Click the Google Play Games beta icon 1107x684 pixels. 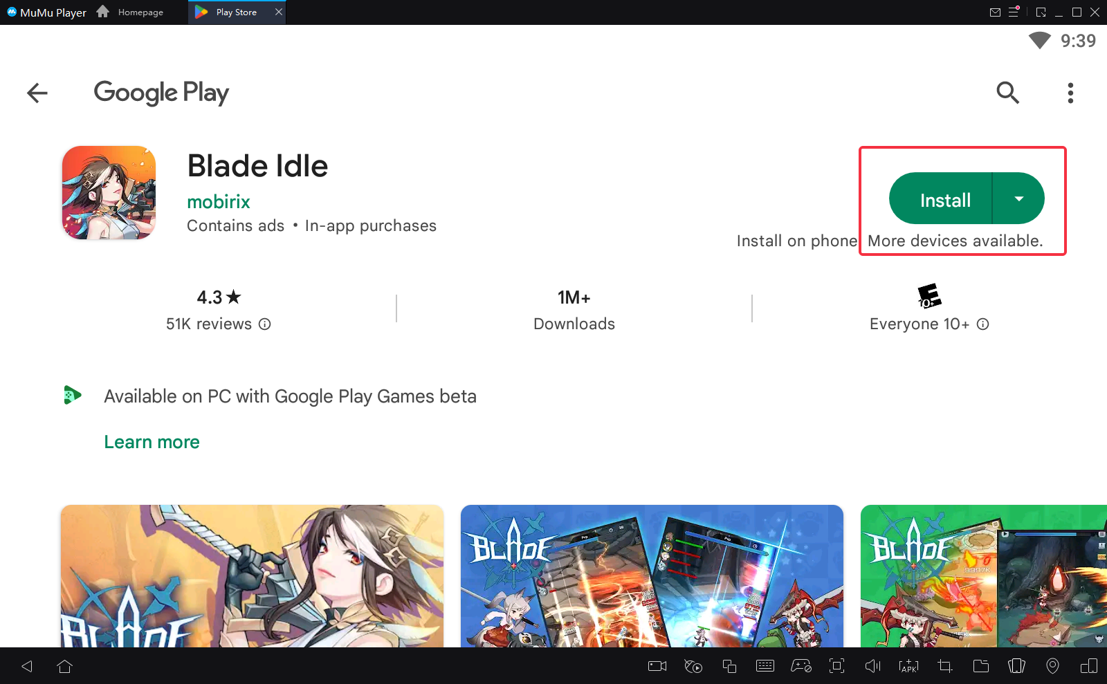pos(72,395)
